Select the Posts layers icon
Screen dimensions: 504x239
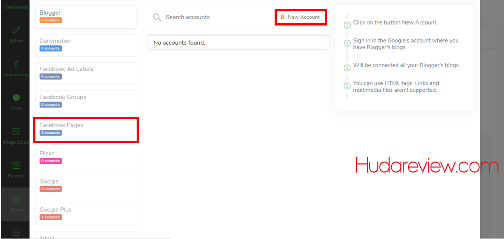coord(16,199)
